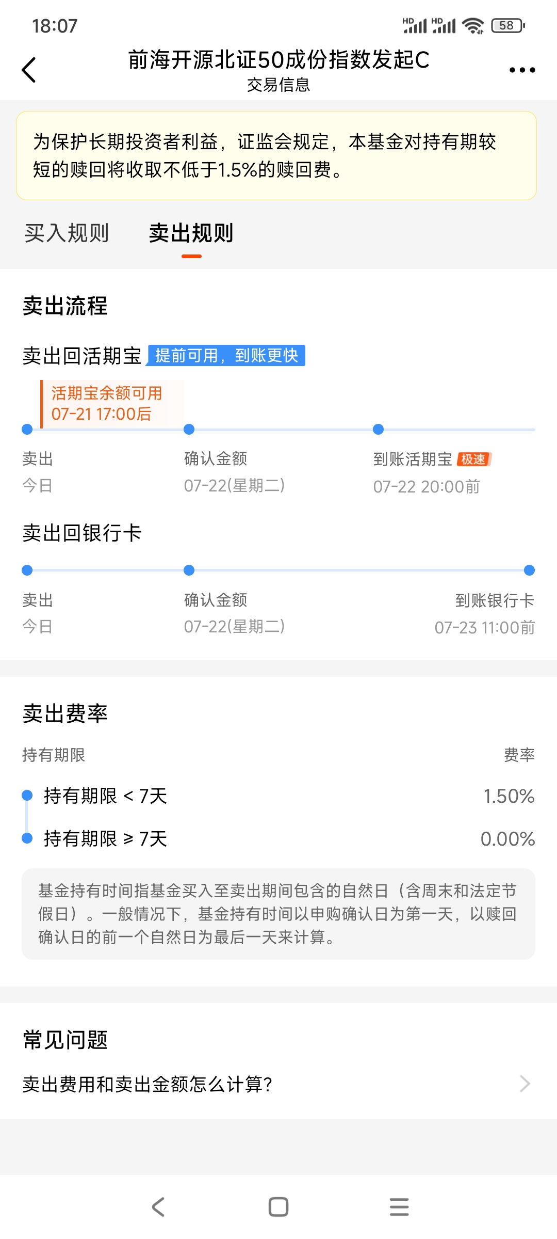Tap 持有期限 ≥ 7天 fee row
557x1239 pixels.
coord(278,838)
